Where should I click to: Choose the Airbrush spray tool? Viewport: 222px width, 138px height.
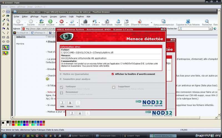pos(4,29)
